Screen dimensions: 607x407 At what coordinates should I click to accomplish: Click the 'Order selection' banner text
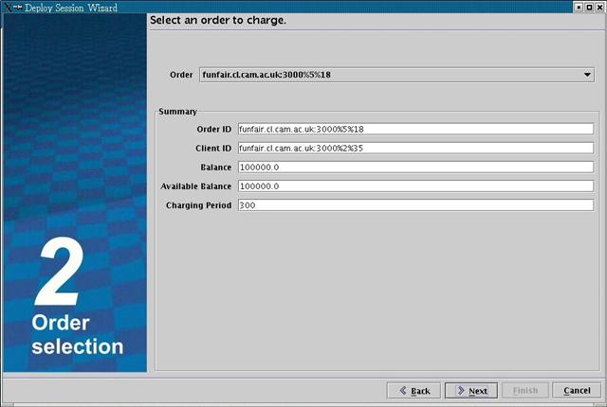(77, 335)
